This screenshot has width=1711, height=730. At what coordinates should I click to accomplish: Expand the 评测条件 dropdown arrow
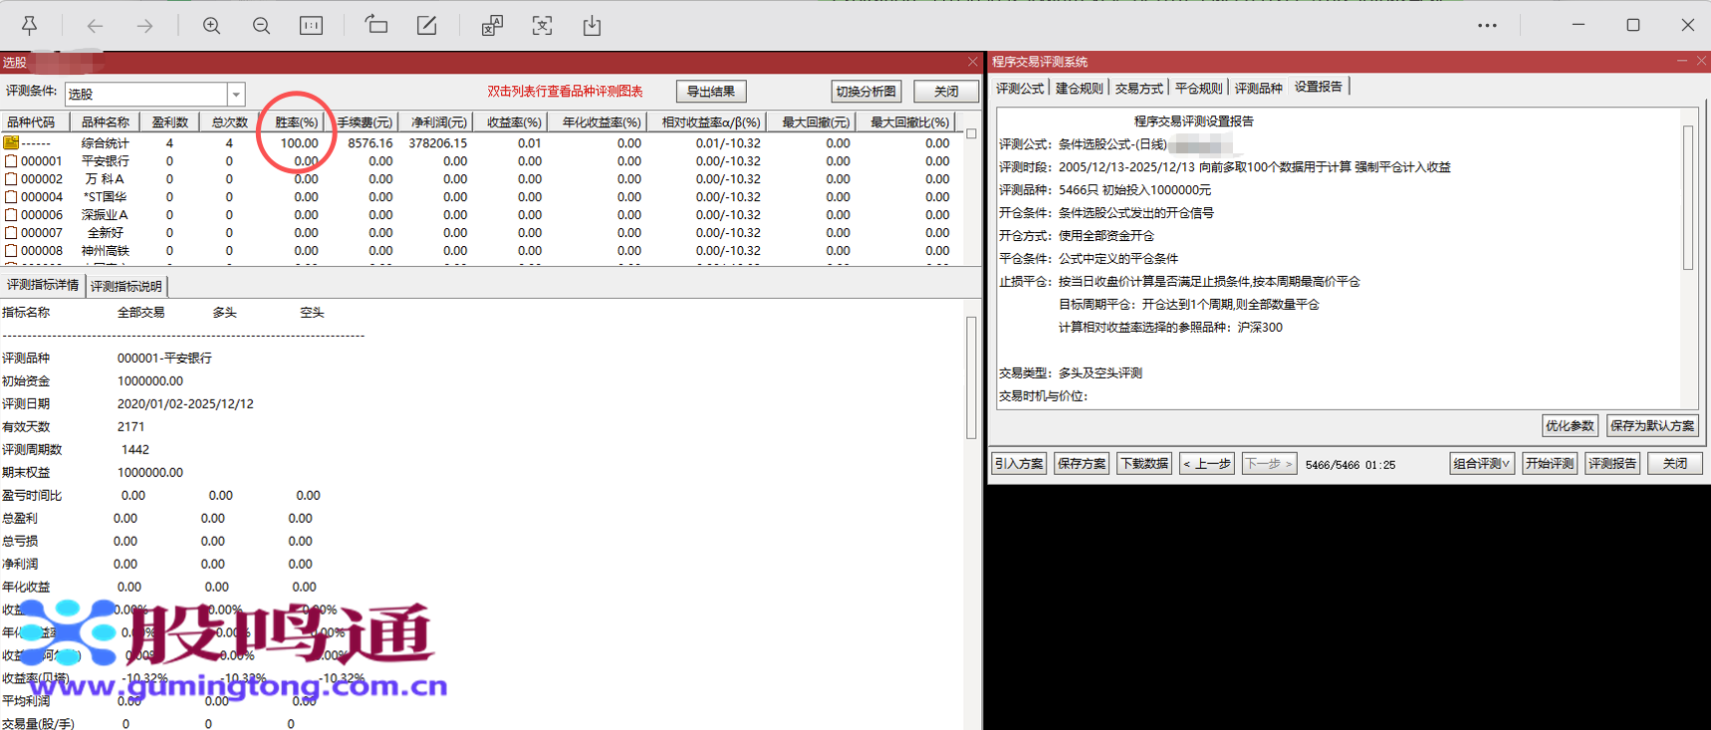point(236,95)
